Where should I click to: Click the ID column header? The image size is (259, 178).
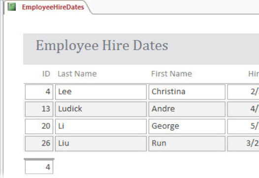pos(46,74)
